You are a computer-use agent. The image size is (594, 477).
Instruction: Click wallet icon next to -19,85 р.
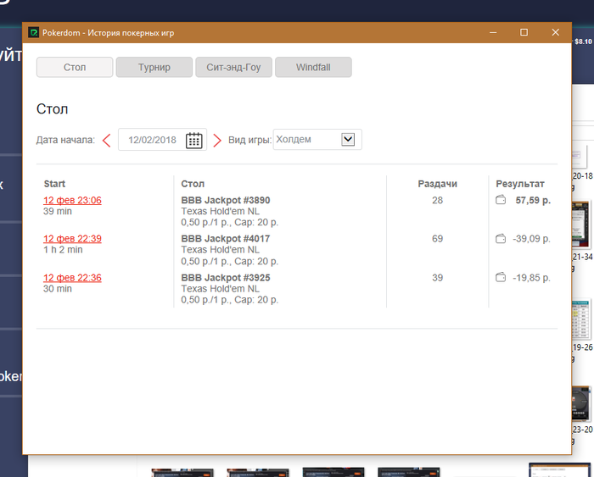pyautogui.click(x=501, y=277)
